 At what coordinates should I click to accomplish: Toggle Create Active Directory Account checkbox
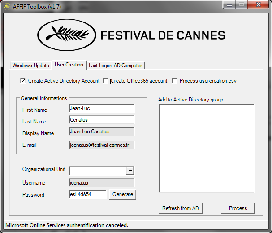click(x=23, y=81)
